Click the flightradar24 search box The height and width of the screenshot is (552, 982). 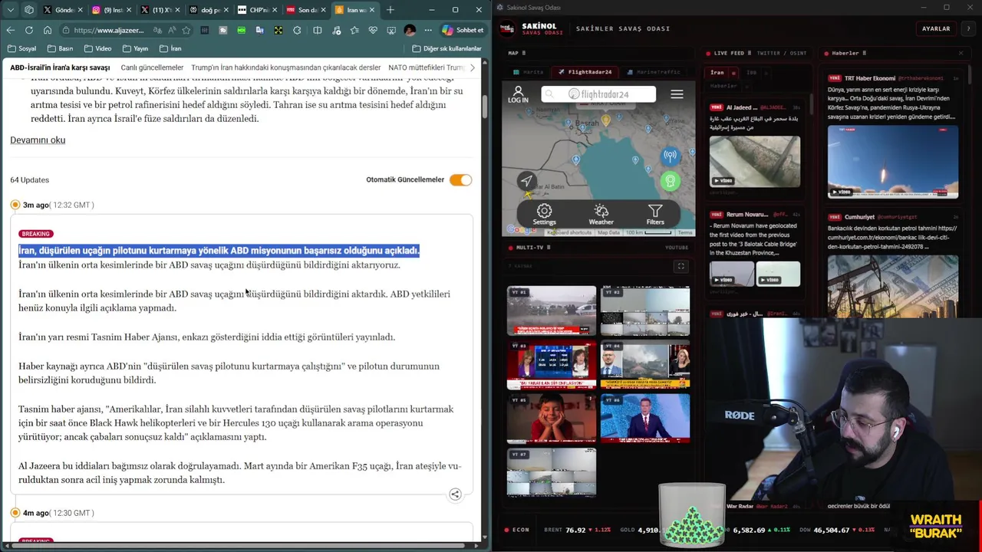click(598, 94)
